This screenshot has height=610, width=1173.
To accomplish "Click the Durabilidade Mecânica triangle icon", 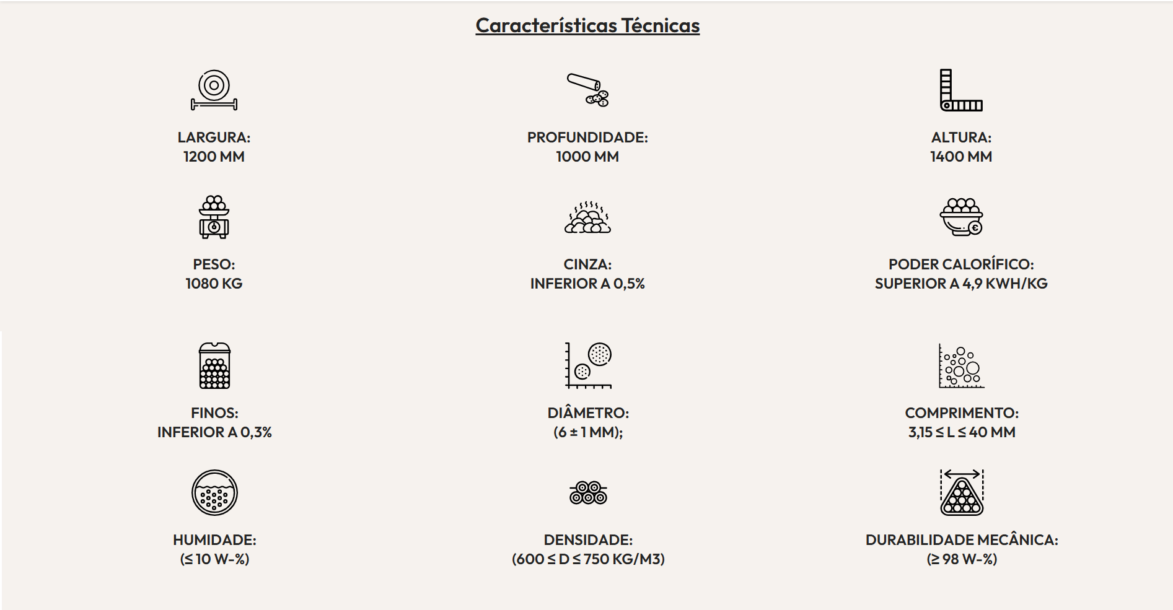I will coord(962,492).
